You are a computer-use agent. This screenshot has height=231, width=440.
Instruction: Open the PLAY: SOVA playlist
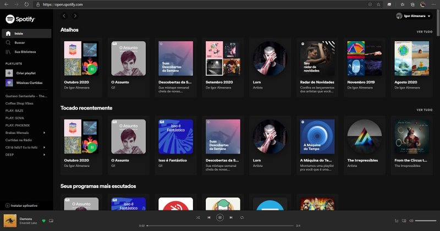click(15, 118)
